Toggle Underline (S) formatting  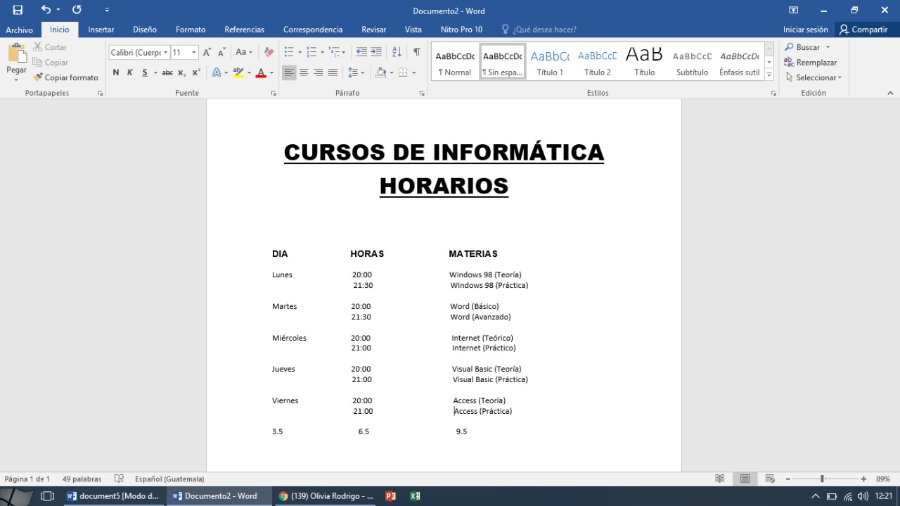145,72
